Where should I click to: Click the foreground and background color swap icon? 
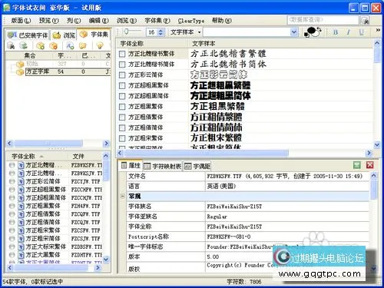[x=313, y=32]
